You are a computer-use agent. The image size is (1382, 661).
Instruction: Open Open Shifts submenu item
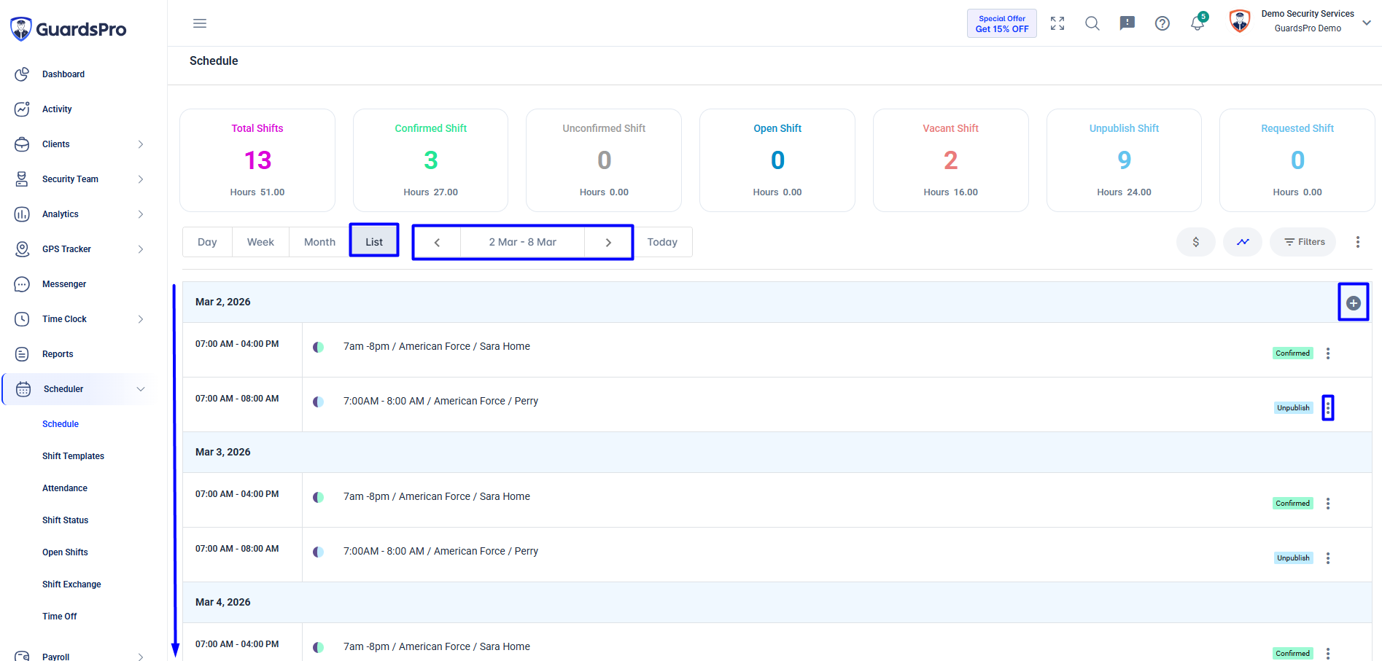tap(65, 552)
